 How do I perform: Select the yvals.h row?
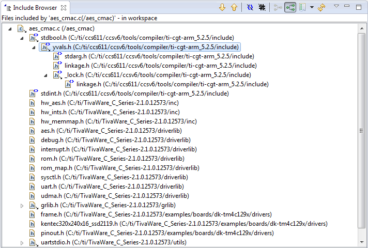pyautogui.click(x=140, y=47)
